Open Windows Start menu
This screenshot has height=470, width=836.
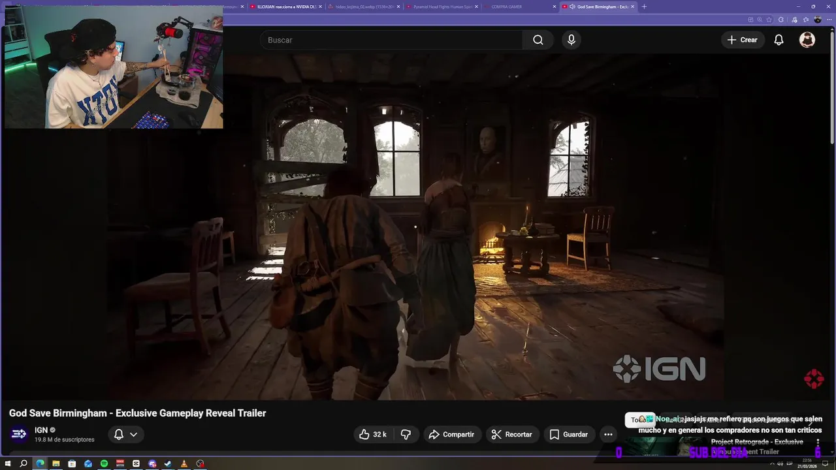click(x=8, y=463)
